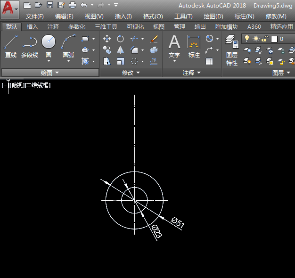Click the [俯视] viewport view label
The height and width of the screenshot is (278, 295).
[17, 85]
